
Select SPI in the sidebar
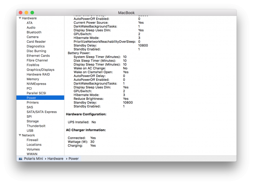pyautogui.click(x=29, y=117)
